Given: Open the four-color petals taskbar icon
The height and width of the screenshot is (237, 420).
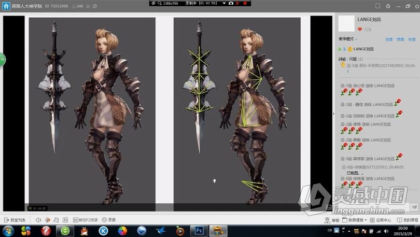Looking at the screenshot, I should (x=26, y=231).
